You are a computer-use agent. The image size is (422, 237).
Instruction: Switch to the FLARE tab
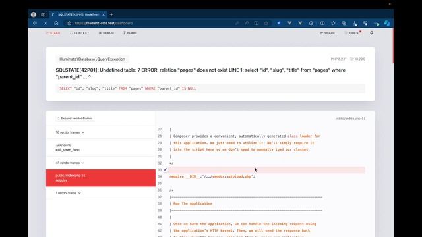[x=131, y=33]
